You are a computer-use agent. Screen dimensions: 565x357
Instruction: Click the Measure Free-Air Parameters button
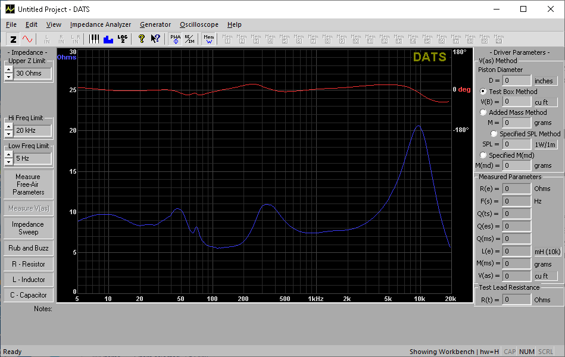28,184
